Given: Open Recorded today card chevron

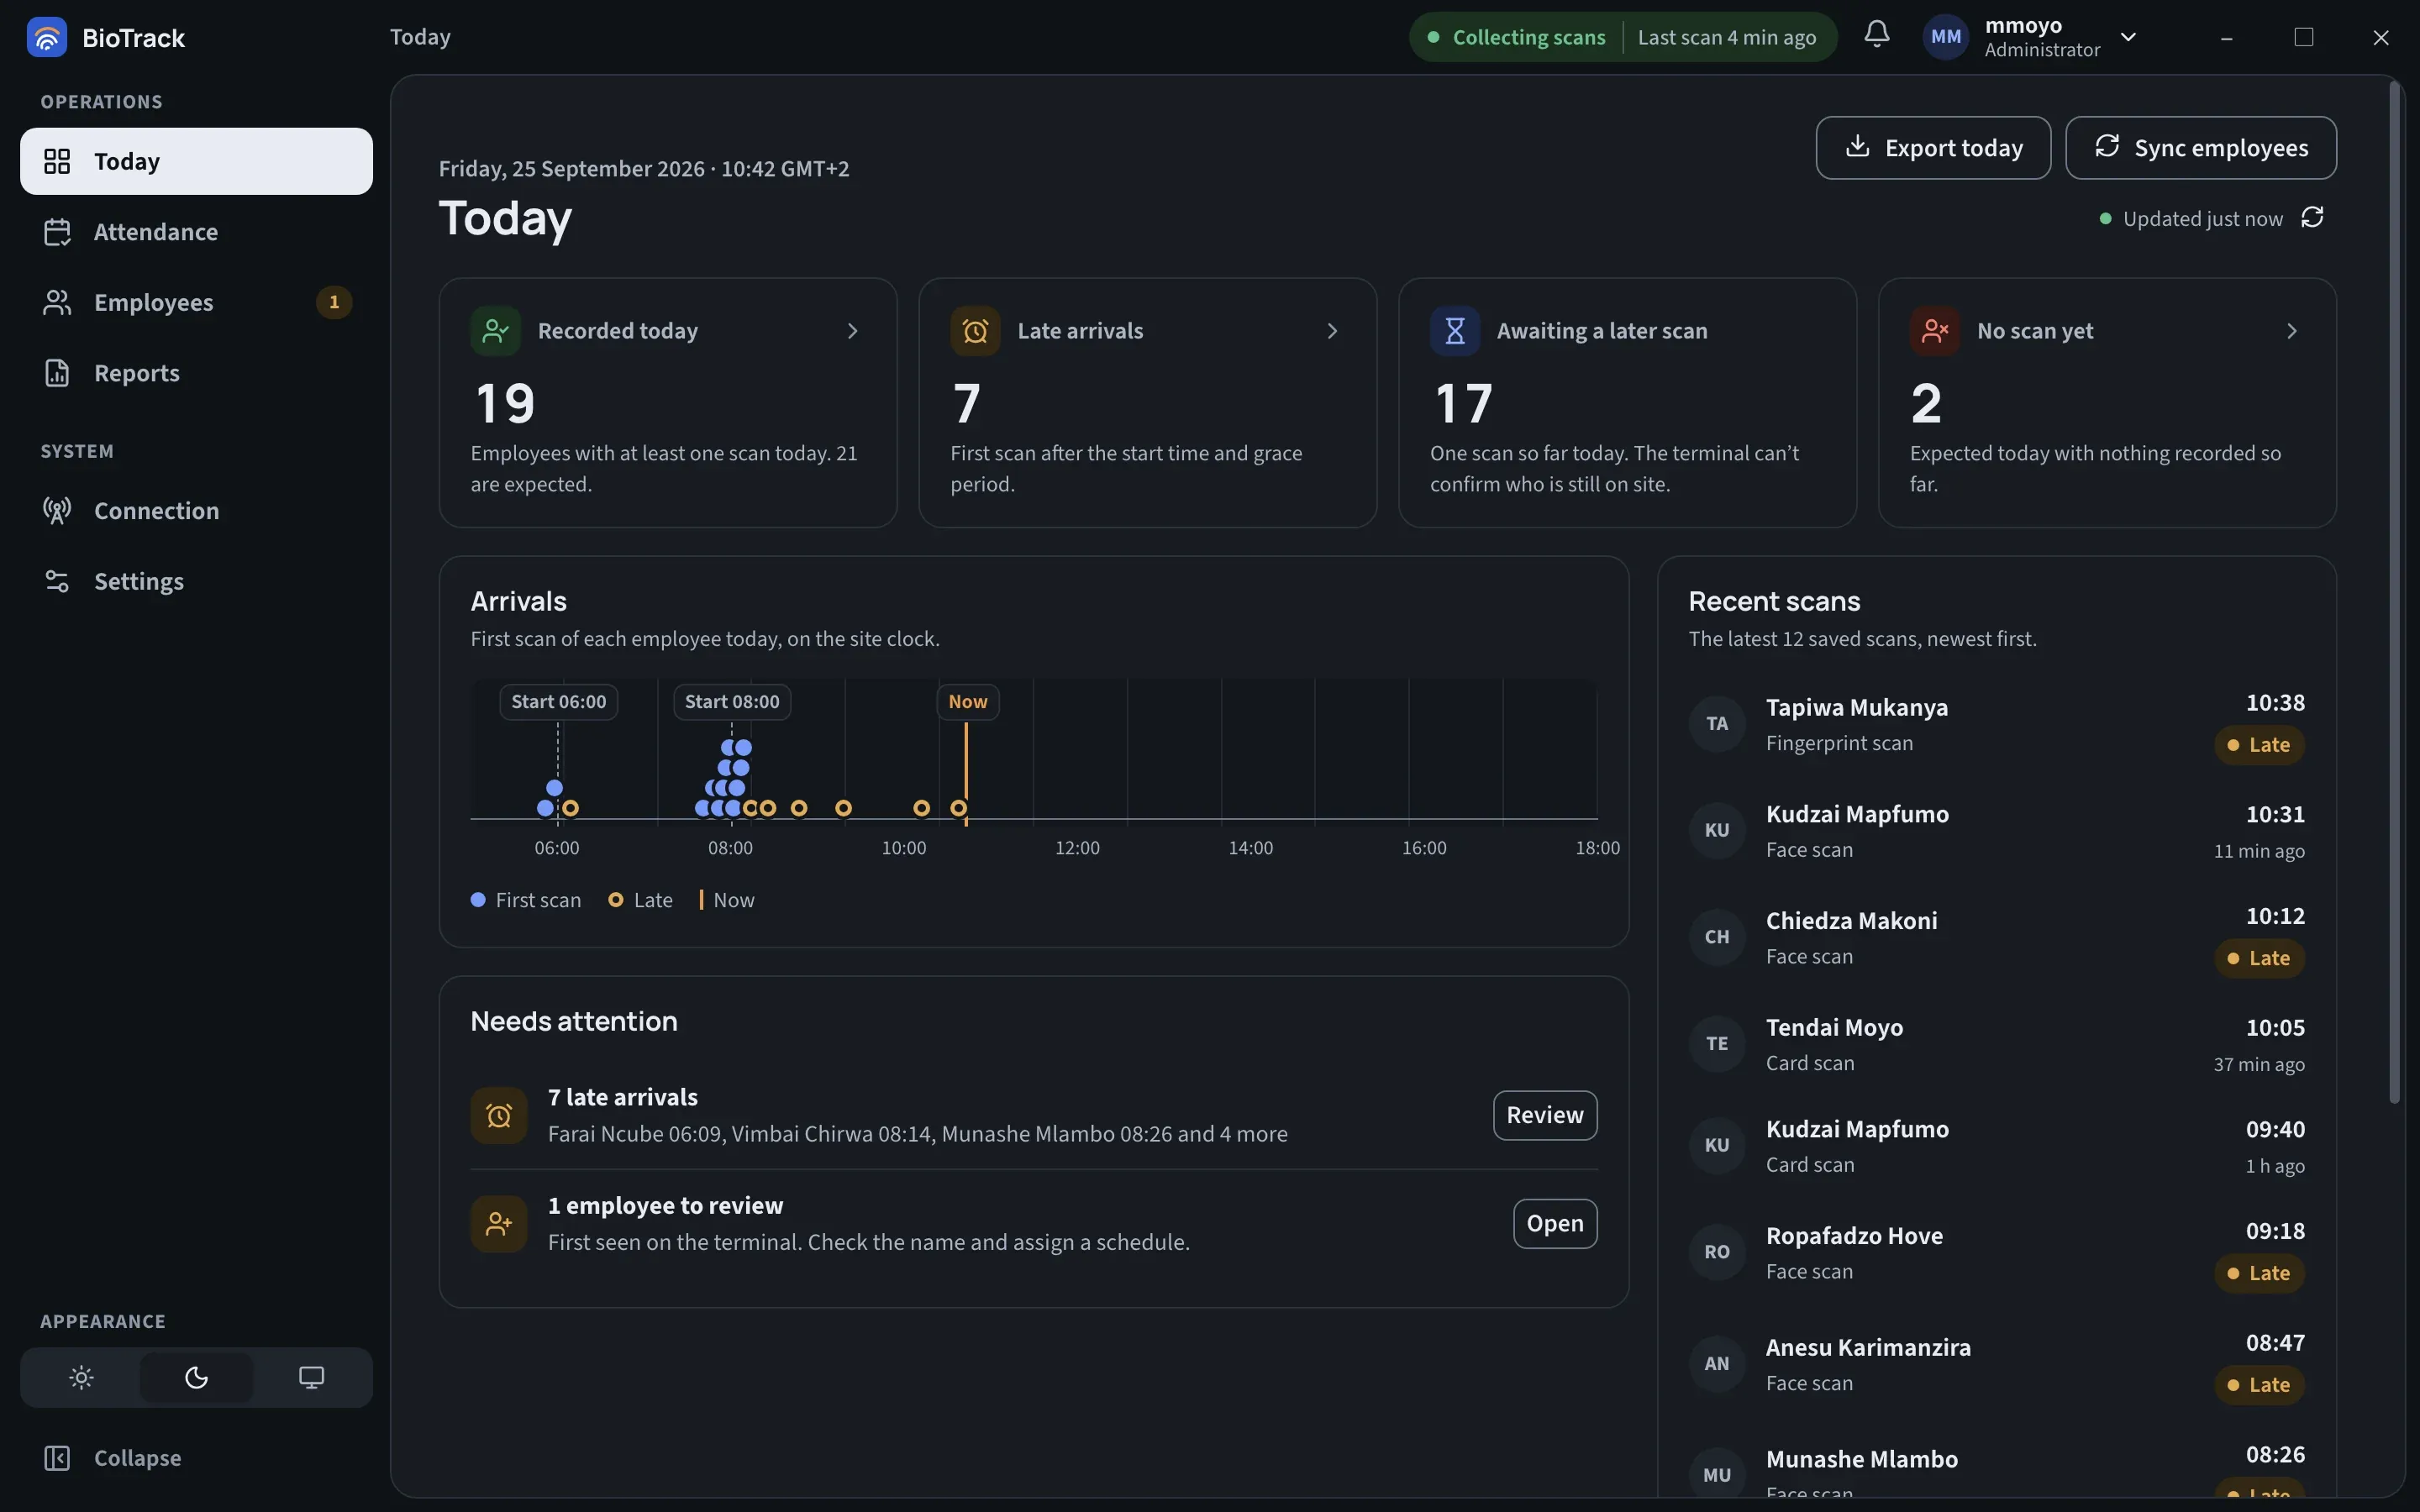Looking at the screenshot, I should [852, 331].
